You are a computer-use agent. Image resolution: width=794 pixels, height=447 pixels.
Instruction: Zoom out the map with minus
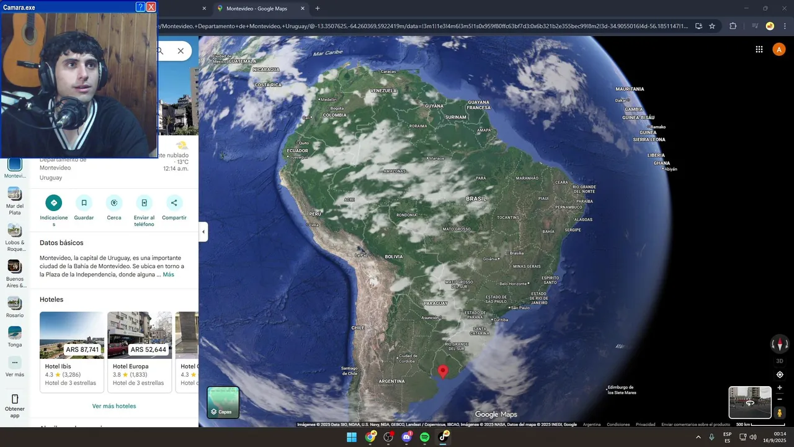click(780, 399)
